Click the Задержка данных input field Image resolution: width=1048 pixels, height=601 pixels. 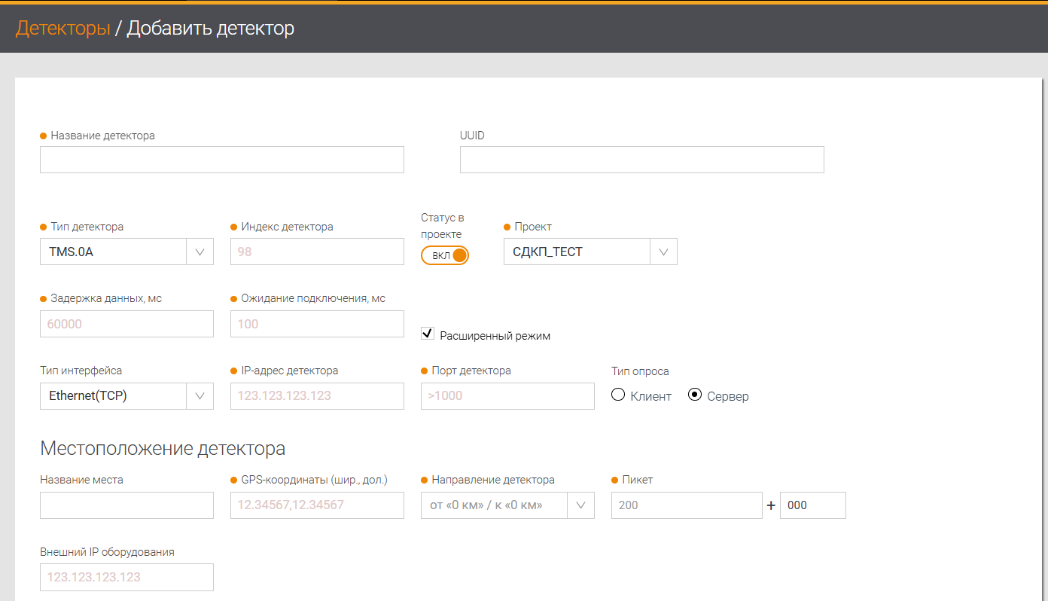point(126,324)
